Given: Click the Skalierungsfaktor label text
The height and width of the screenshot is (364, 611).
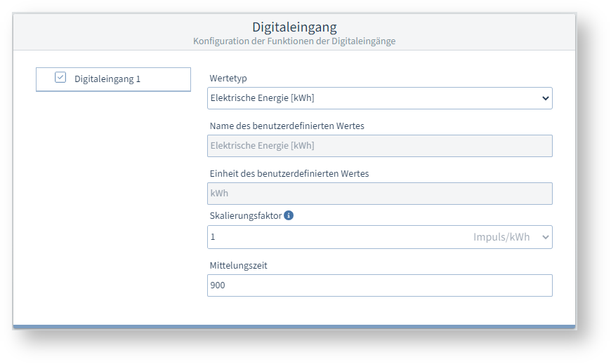Looking at the screenshot, I should click(245, 215).
